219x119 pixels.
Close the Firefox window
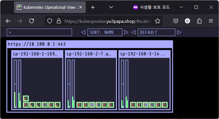[211, 7]
